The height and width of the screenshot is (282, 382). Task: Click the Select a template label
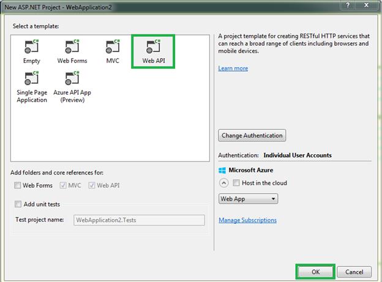[x=36, y=26]
